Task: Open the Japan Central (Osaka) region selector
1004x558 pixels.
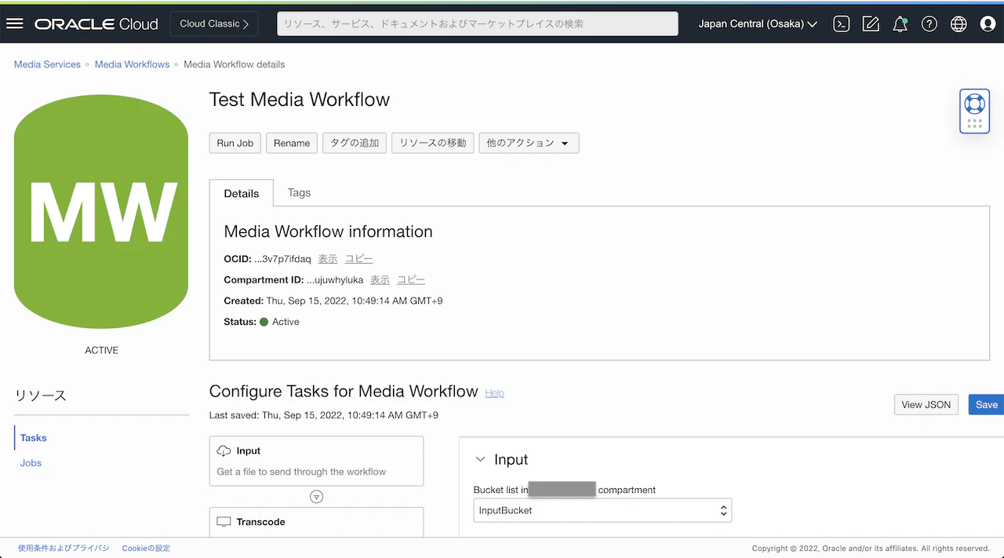Action: pyautogui.click(x=758, y=24)
